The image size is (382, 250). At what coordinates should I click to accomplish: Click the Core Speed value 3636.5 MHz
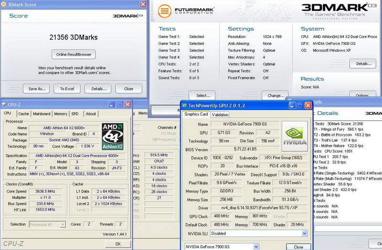click(x=45, y=191)
